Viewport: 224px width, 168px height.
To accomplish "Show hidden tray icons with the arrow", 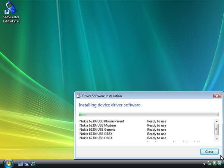I will (204, 164).
